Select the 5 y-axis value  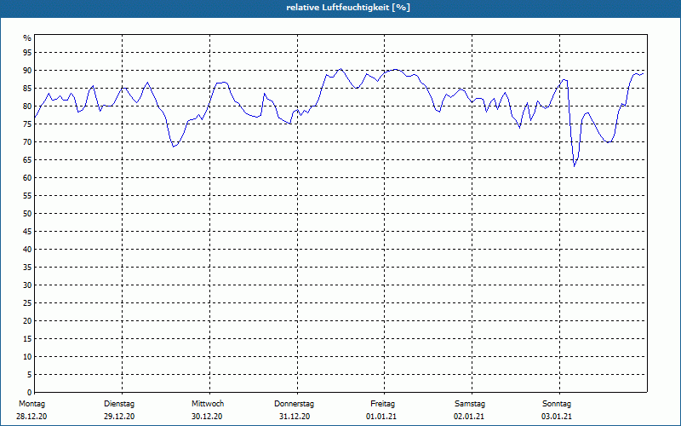[29, 375]
